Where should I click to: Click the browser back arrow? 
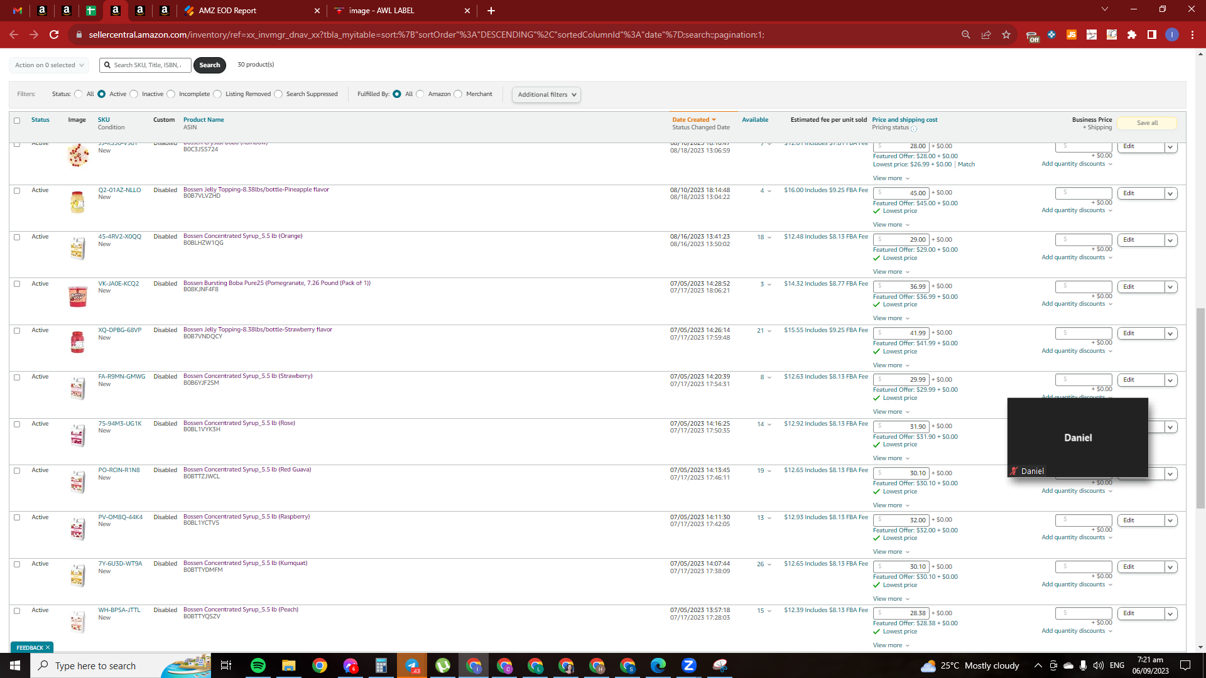coord(14,35)
